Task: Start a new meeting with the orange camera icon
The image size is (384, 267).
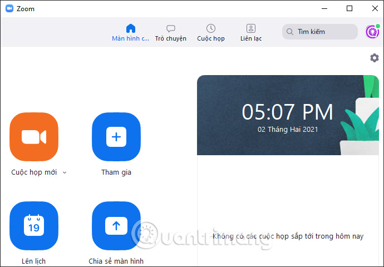Action: 34,137
